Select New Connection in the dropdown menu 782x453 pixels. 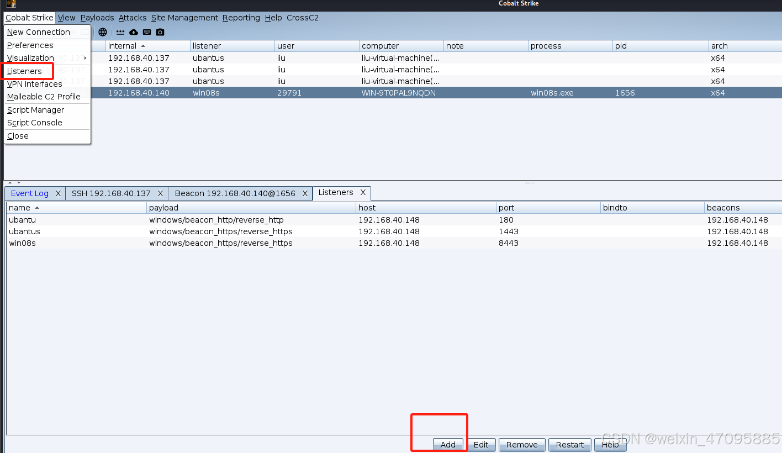(x=47, y=32)
